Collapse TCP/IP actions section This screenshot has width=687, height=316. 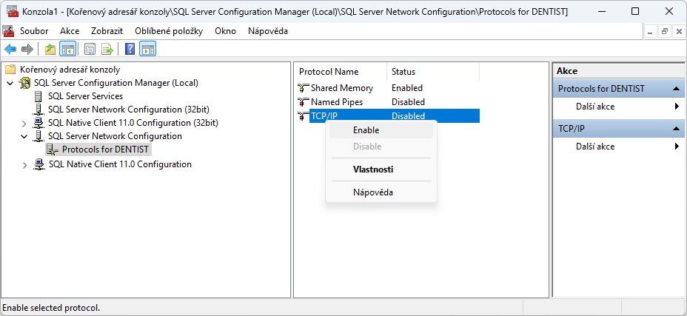click(x=676, y=129)
